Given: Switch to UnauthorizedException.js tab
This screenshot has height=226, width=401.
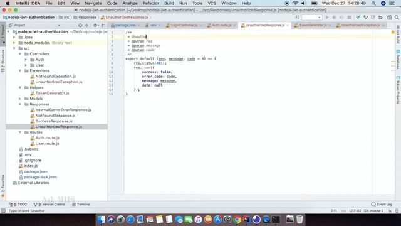Looking at the screenshot, I should (x=360, y=25).
